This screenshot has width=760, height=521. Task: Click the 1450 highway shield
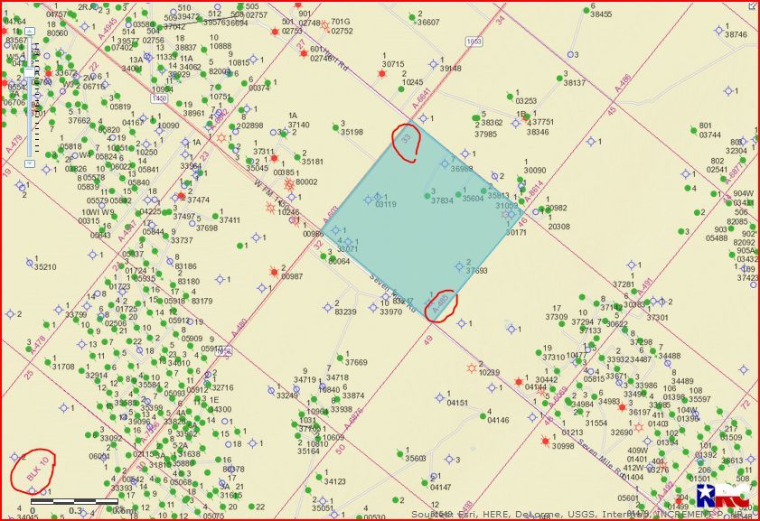tap(158, 98)
